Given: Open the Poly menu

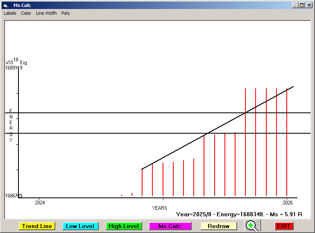Looking at the screenshot, I should (66, 13).
